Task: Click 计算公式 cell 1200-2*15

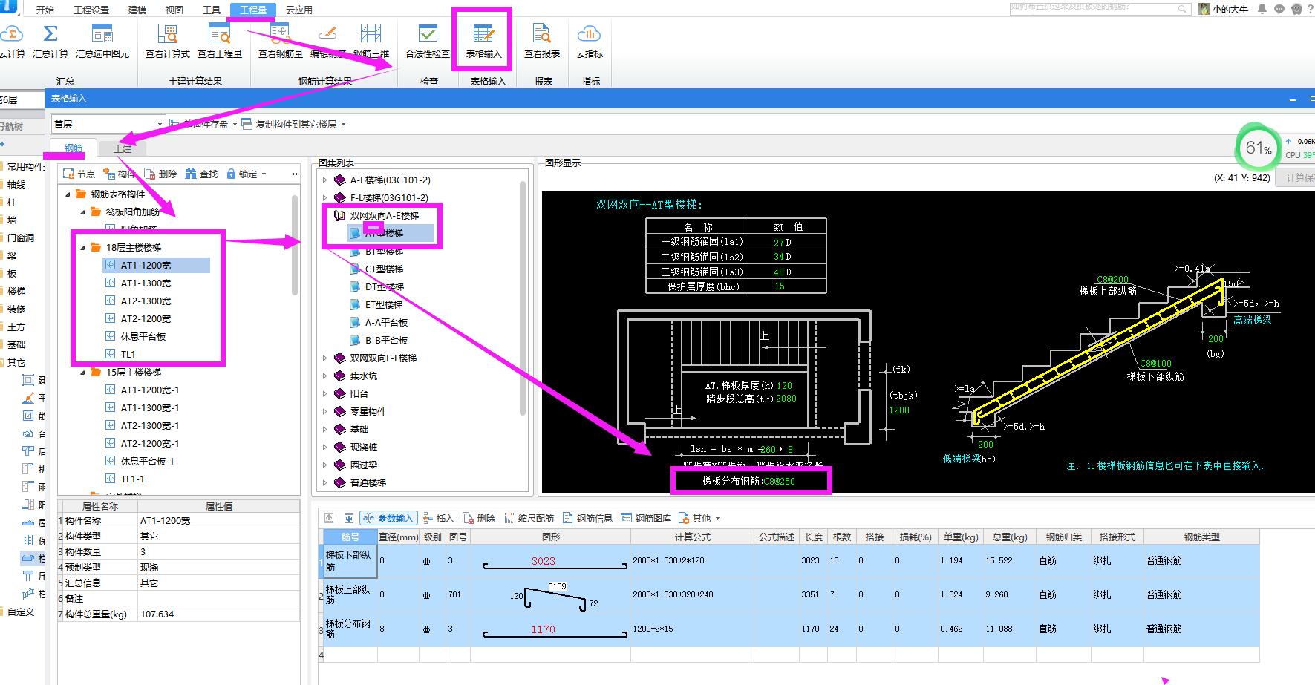Action: point(692,629)
